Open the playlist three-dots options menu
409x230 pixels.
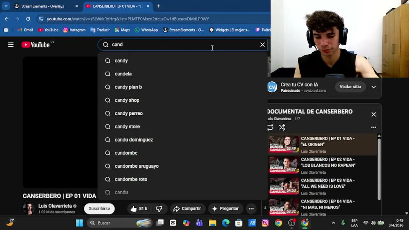point(374,127)
